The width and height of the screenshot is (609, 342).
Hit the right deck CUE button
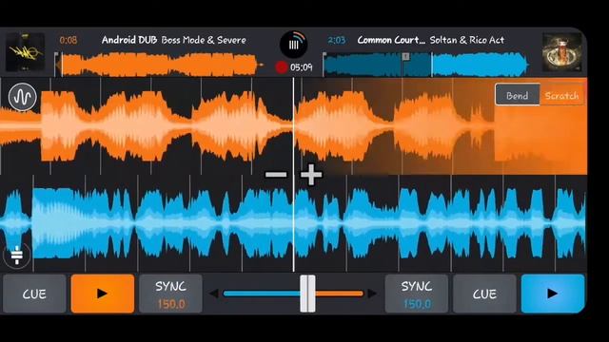484,294
